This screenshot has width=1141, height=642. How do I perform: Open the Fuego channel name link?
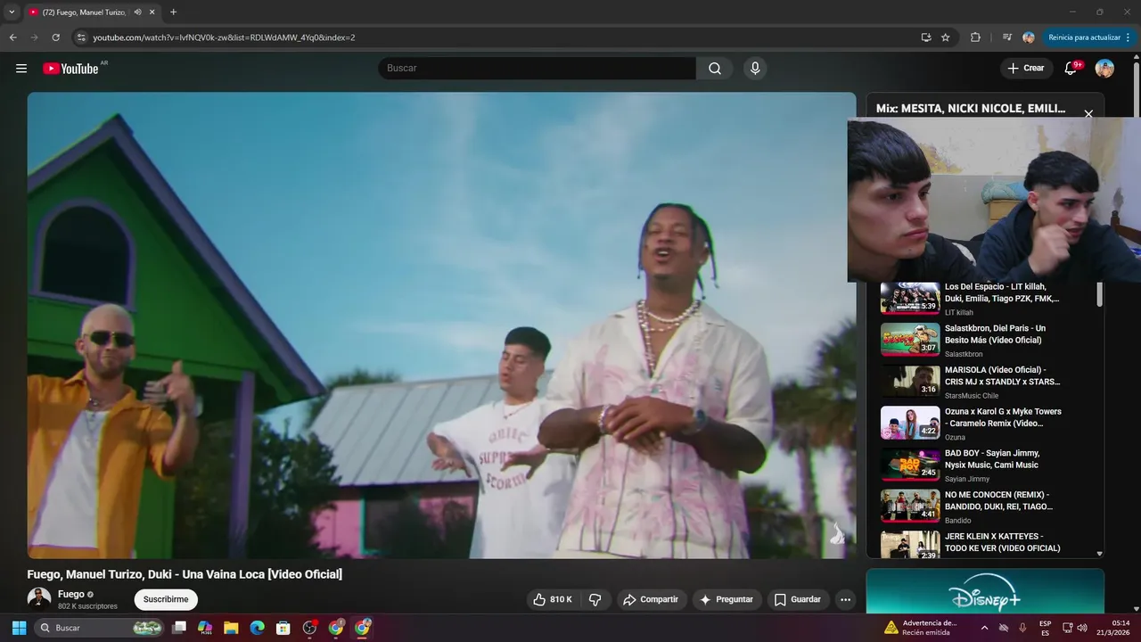click(x=71, y=595)
